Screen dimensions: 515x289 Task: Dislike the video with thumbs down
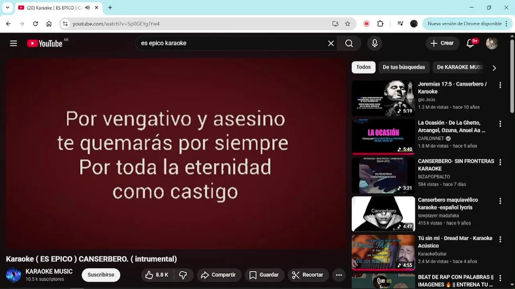tap(183, 275)
